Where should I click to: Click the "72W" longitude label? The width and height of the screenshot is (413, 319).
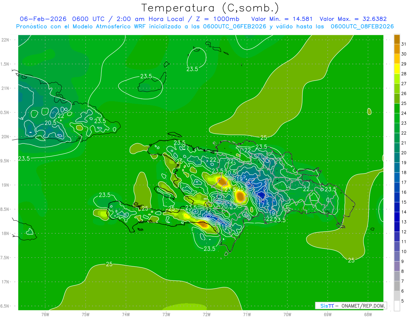(x=206, y=314)
